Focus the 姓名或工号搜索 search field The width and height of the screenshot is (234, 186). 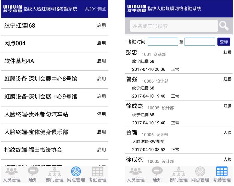173,26
